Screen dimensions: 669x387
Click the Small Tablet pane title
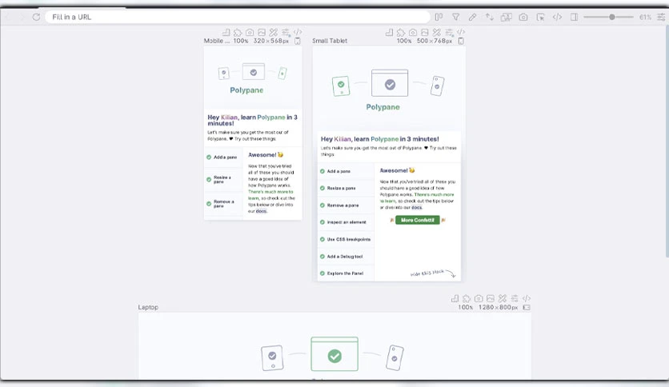330,41
